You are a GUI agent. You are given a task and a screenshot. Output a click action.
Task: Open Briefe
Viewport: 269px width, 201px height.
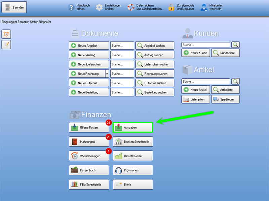[133, 184]
